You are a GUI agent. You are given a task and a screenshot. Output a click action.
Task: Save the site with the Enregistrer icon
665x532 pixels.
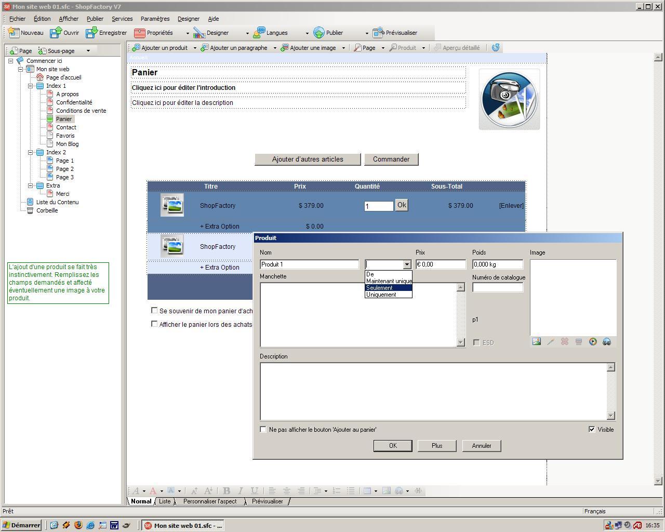pos(92,33)
